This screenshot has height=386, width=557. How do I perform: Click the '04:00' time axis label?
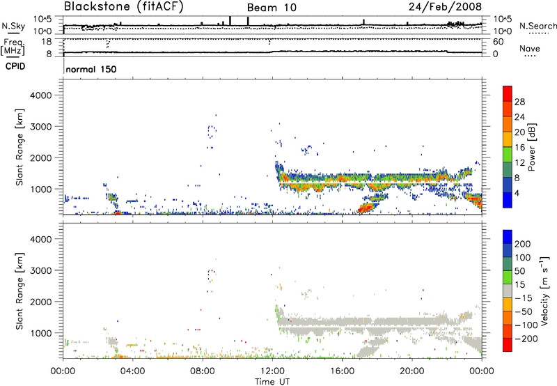tap(133, 371)
